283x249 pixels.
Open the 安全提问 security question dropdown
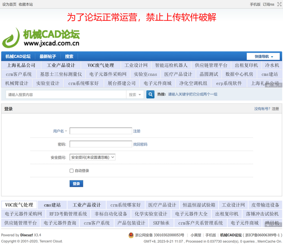pyautogui.click(x=92, y=157)
